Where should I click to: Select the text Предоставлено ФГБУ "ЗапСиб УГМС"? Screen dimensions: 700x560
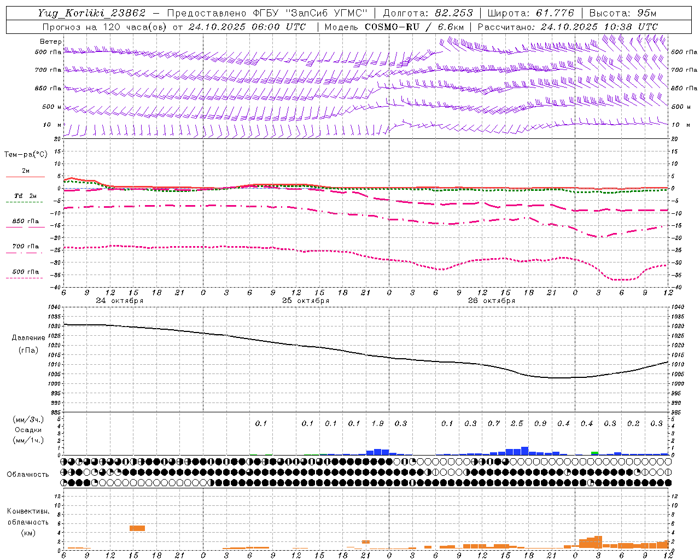(x=267, y=13)
